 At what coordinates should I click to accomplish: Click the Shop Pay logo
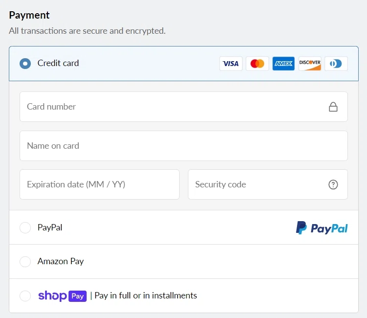[x=62, y=295]
